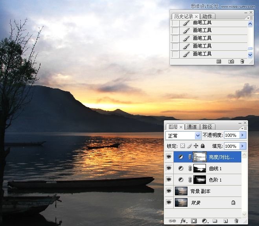Click the 色阶 1 adjustment icon
Image resolution: width=259 pixels, height=226 pixels.
pyautogui.click(x=181, y=180)
